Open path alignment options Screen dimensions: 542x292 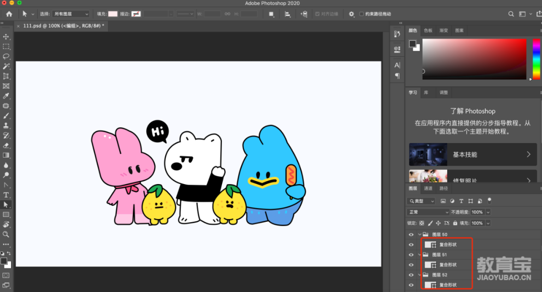click(x=287, y=14)
